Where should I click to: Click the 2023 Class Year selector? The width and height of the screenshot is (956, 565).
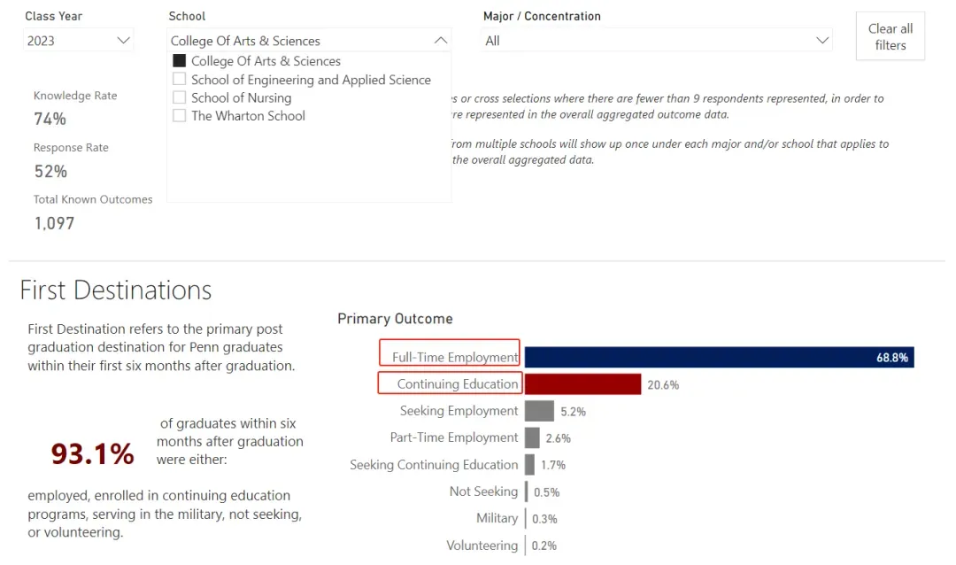pos(78,41)
